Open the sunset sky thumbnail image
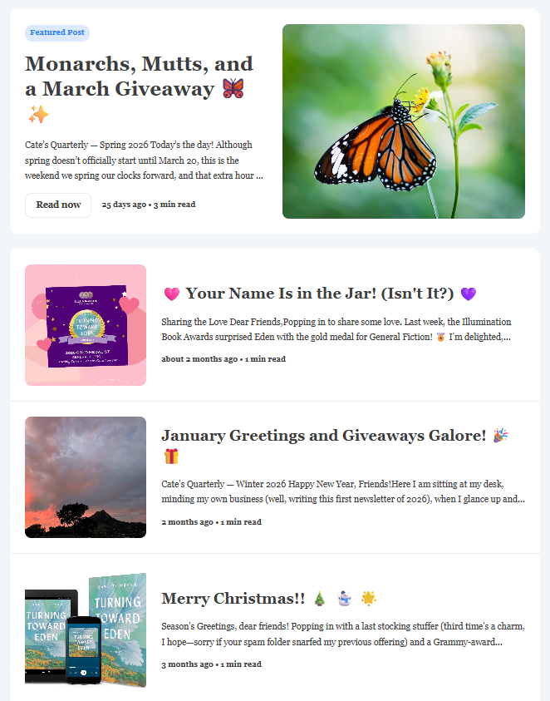Viewport: 550px width, 701px height. click(86, 477)
